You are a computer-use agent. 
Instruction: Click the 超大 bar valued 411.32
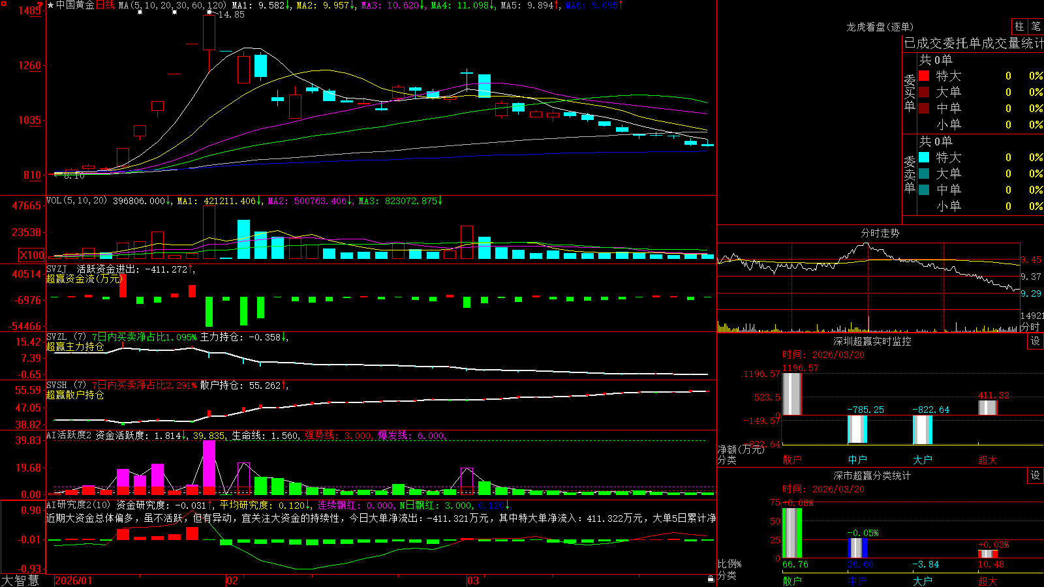(x=987, y=408)
